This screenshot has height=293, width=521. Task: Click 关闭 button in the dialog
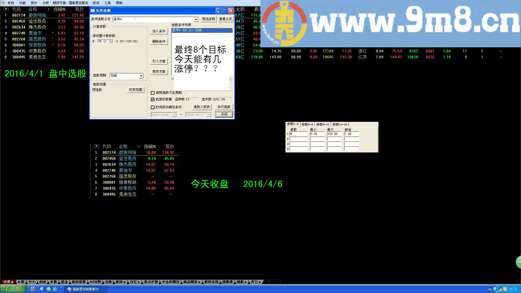click(224, 114)
